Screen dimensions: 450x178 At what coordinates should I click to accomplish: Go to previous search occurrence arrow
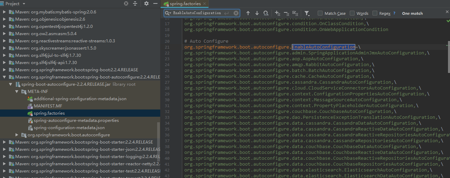(248, 13)
